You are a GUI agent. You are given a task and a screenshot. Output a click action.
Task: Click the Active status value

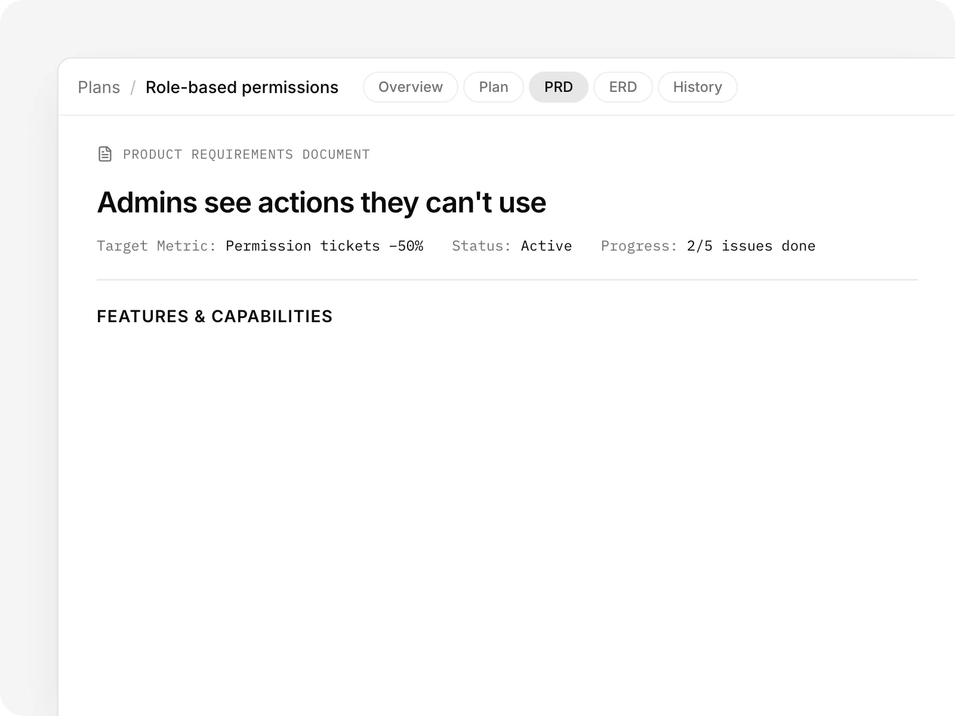pyautogui.click(x=546, y=246)
